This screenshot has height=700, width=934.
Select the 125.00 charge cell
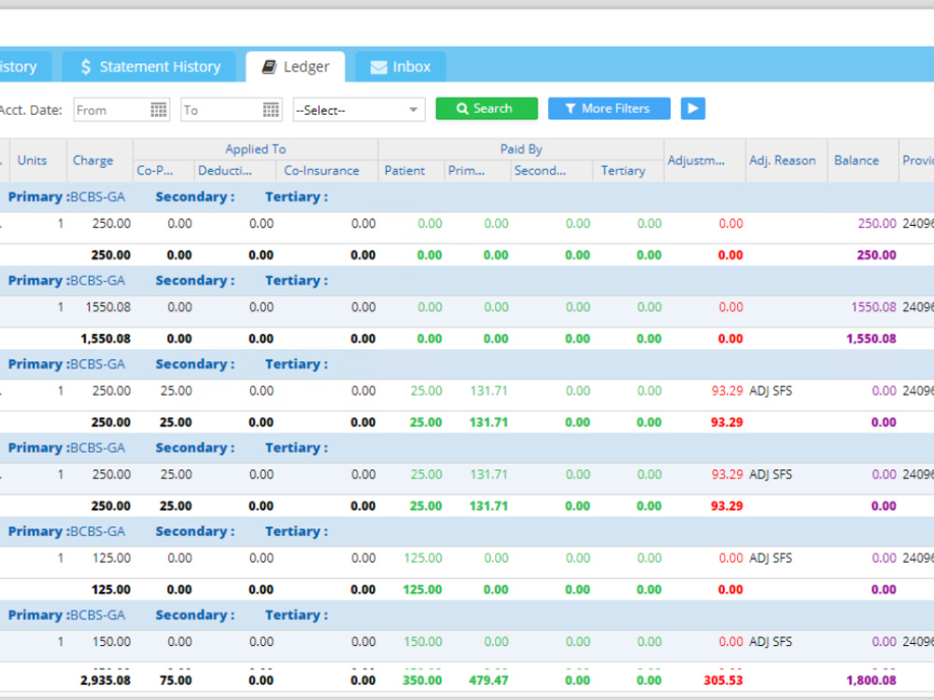[111, 558]
